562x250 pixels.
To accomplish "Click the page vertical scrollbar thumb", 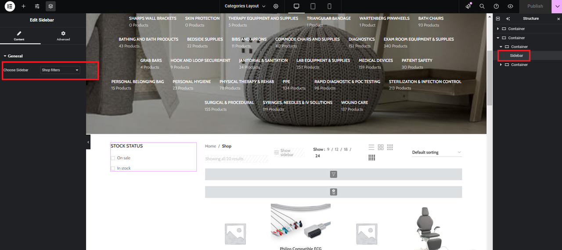I will [x=490, y=78].
